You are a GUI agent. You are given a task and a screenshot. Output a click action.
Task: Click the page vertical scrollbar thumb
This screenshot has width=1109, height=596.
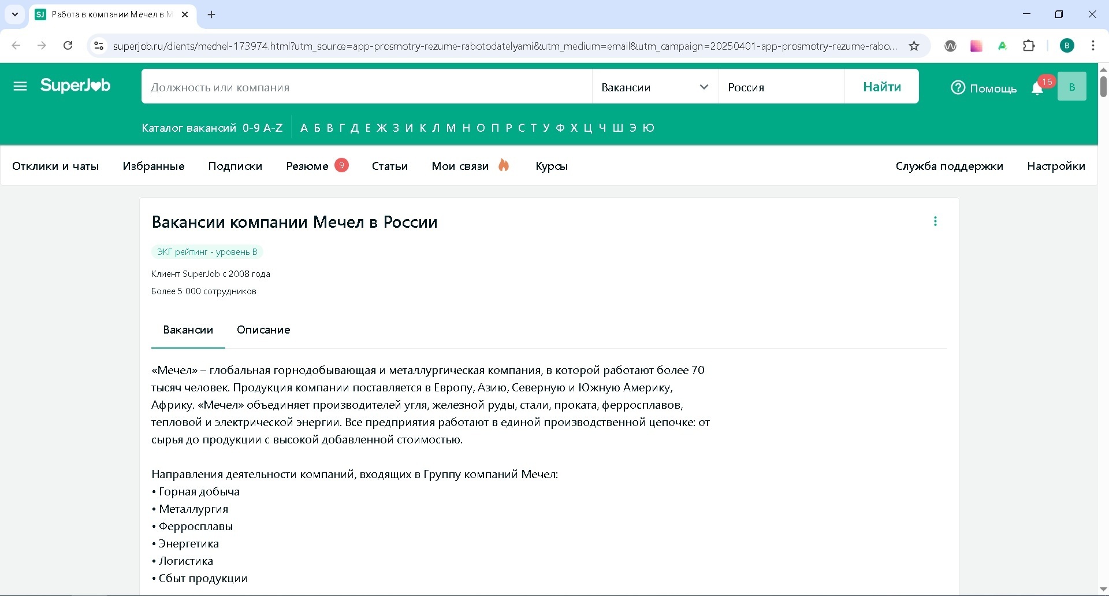coord(1103,87)
